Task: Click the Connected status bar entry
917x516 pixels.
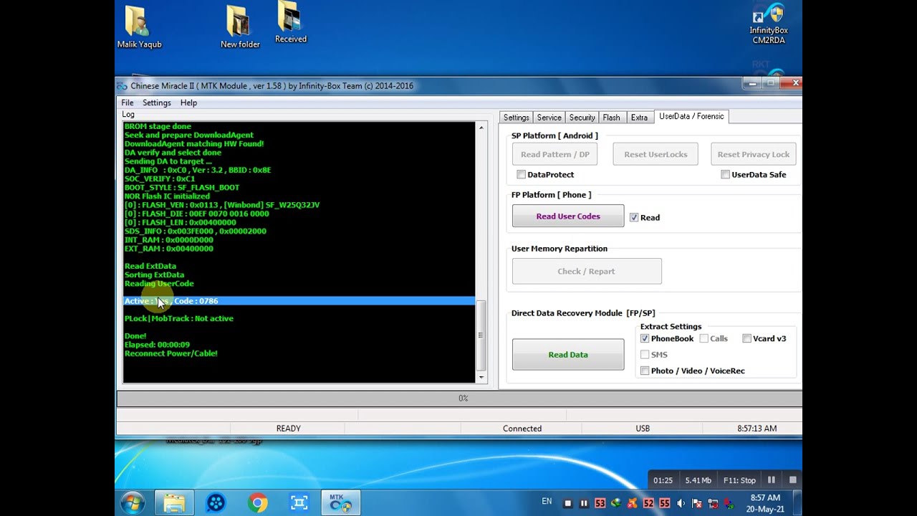Action: 522,429
